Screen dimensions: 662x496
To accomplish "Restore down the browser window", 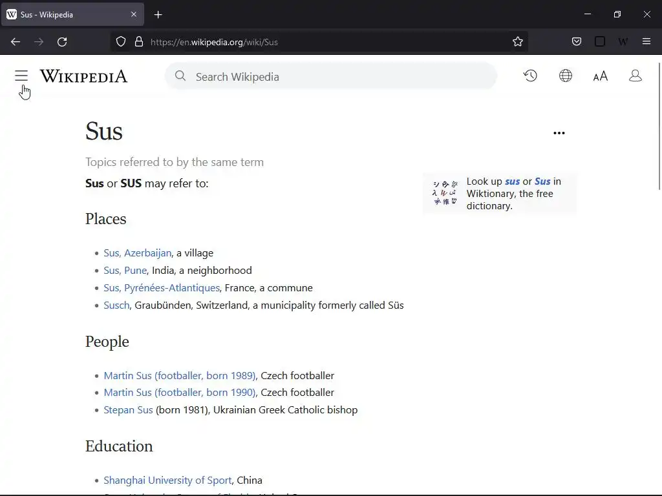I will (617, 14).
